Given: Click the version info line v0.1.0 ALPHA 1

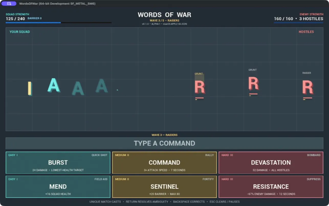Looking at the screenshot, I should [x=164, y=24].
